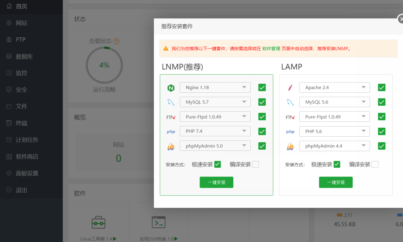
Task: Click the Linux工具箱 toolbox icon
Action: coord(98,222)
